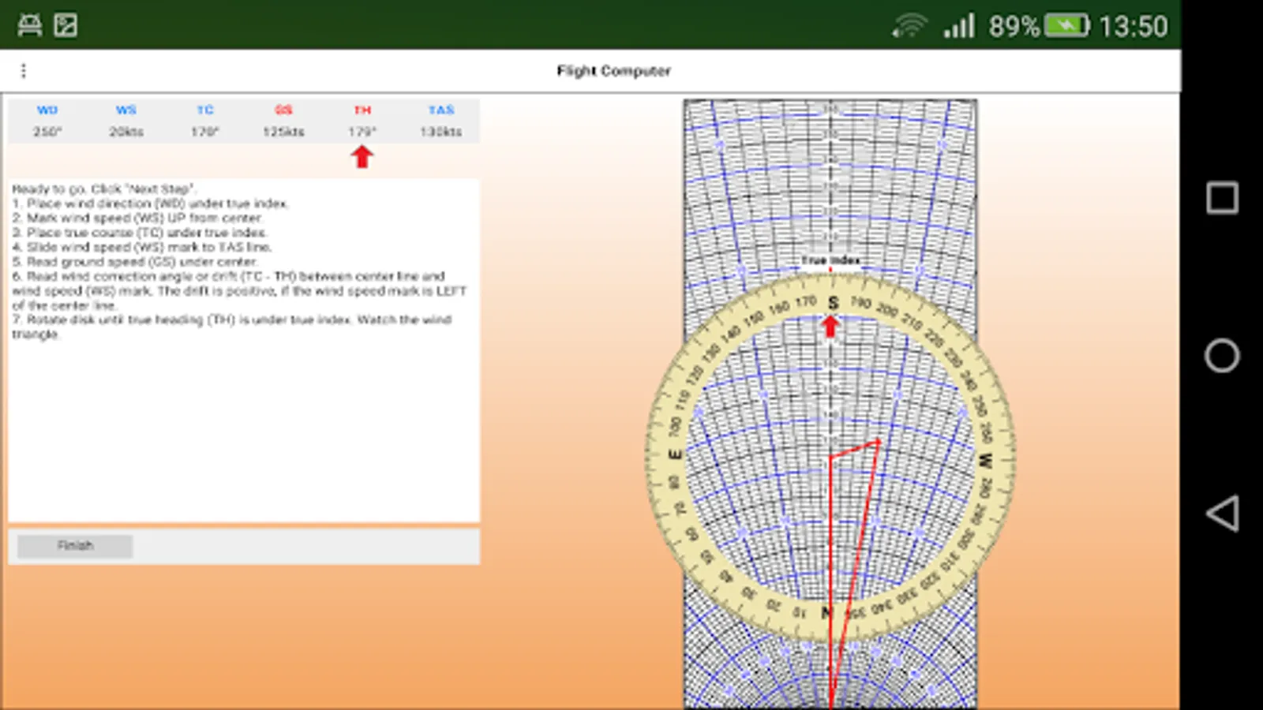Select the WD wind direction value 250°
Screen dimensions: 1263x710
tap(47, 132)
